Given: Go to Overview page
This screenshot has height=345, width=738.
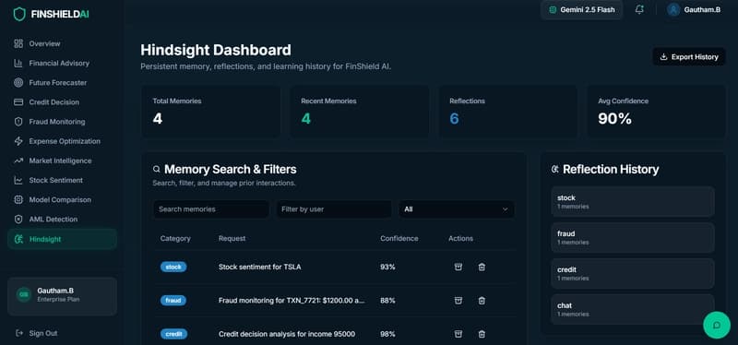Looking at the screenshot, I should [x=44, y=43].
